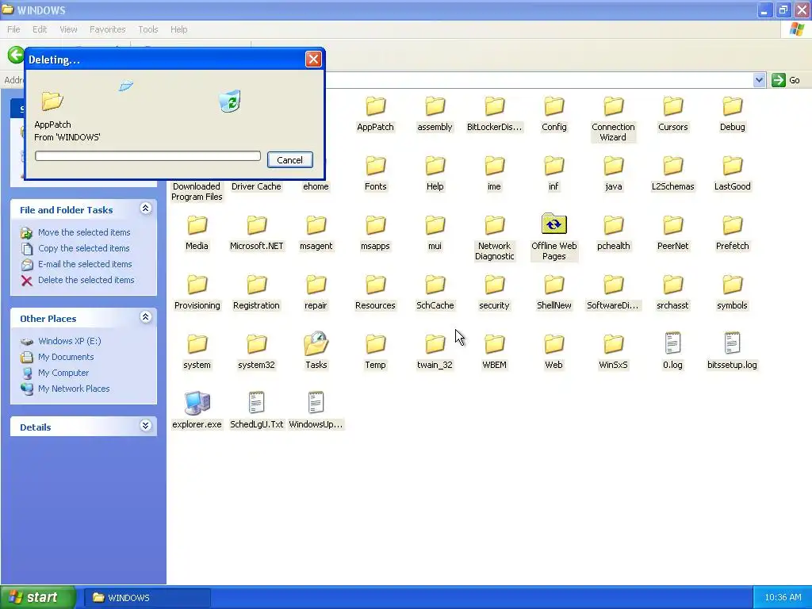This screenshot has width=812, height=609.
Task: Expand the Details panel
Action: coord(146,426)
